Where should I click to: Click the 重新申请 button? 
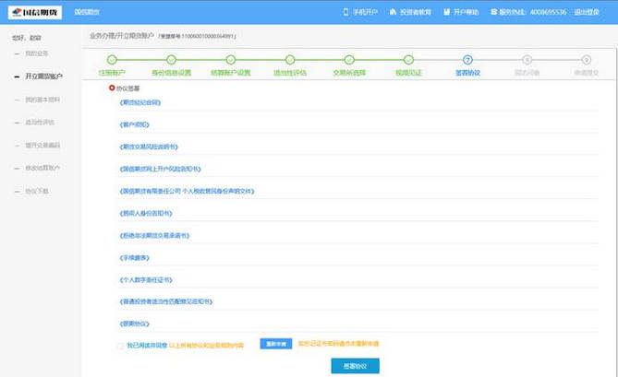click(x=274, y=345)
